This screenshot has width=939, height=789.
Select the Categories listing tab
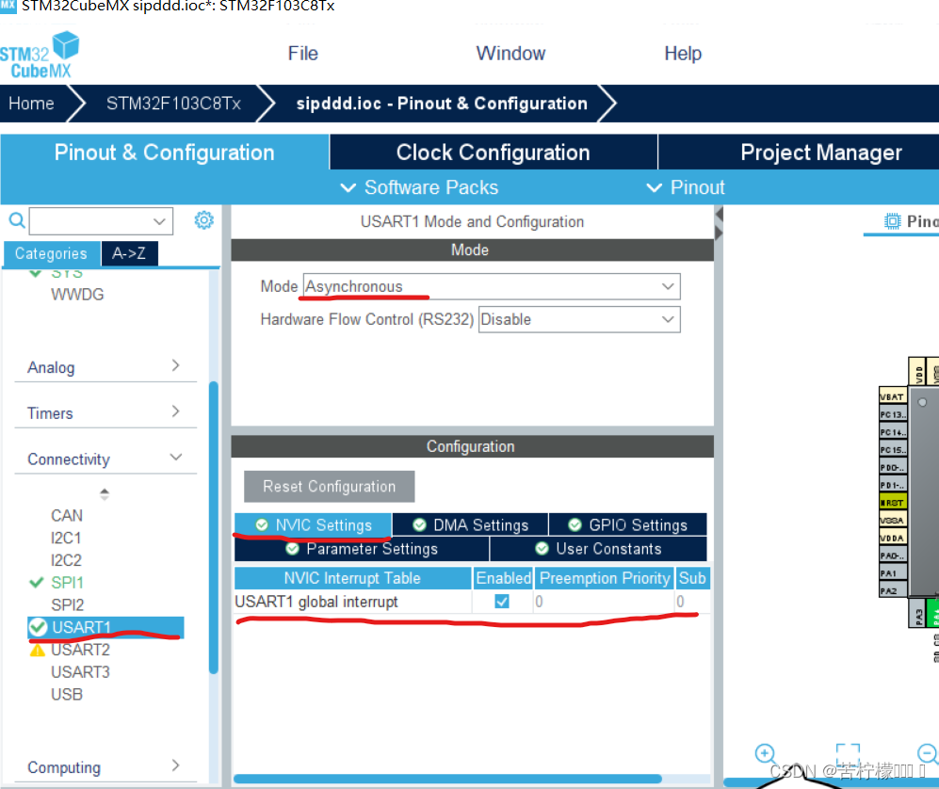click(51, 253)
